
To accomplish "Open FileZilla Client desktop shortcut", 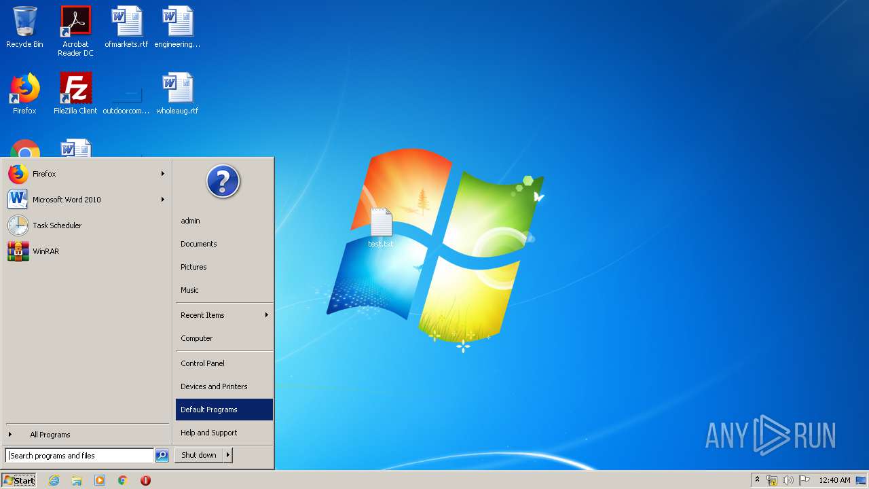I will point(75,94).
